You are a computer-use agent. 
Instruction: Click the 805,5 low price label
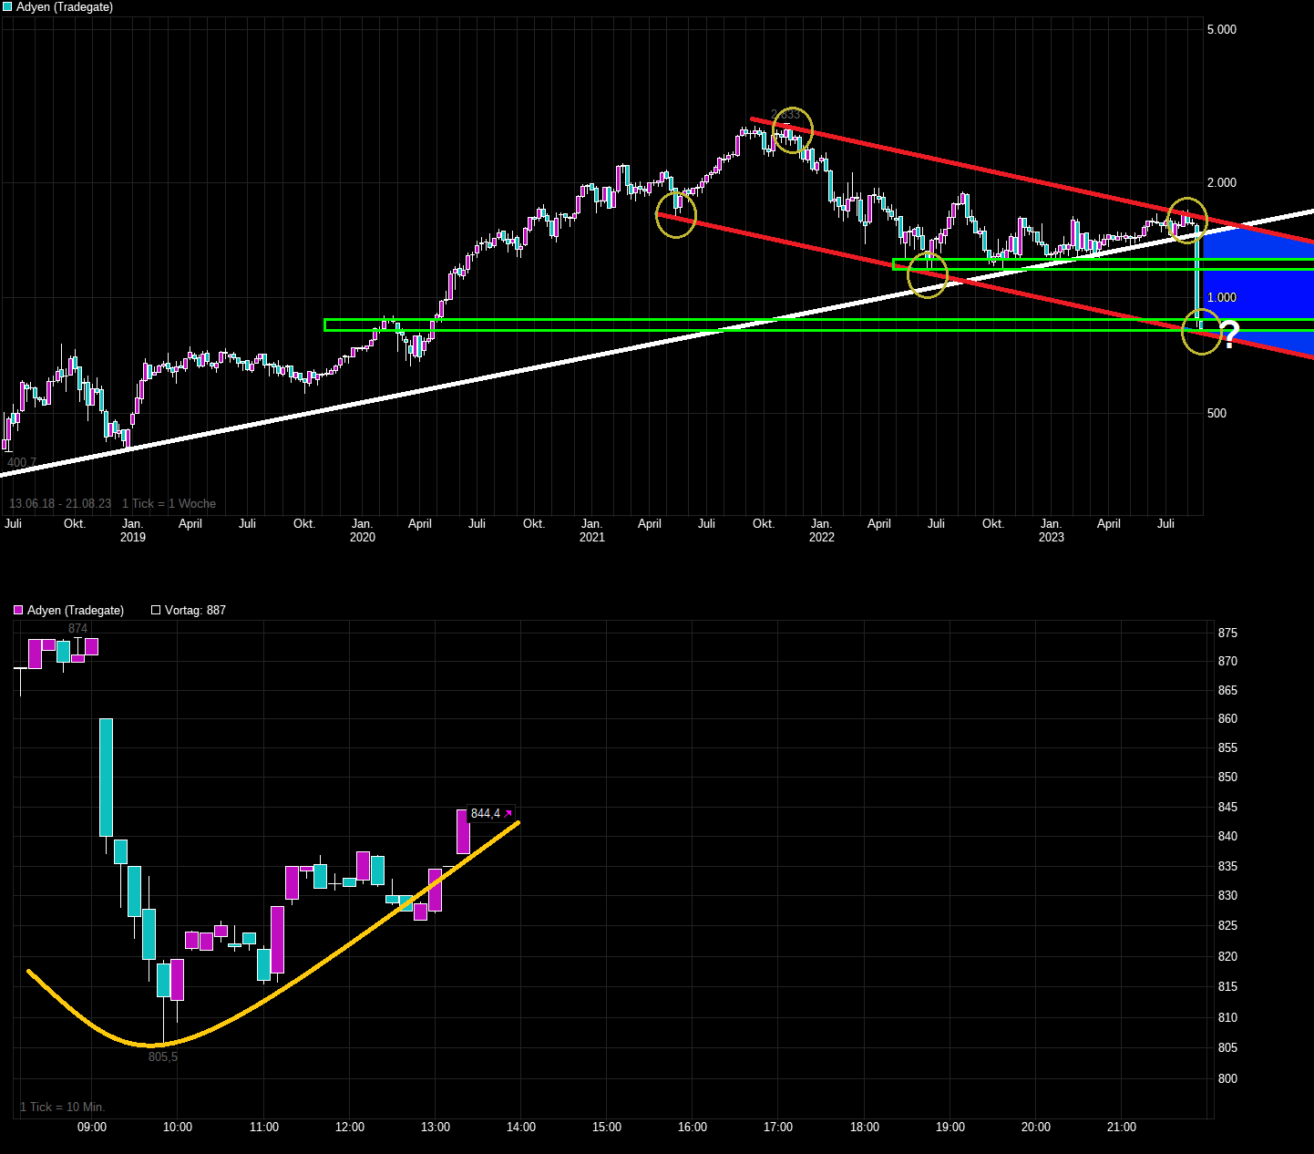162,1056
